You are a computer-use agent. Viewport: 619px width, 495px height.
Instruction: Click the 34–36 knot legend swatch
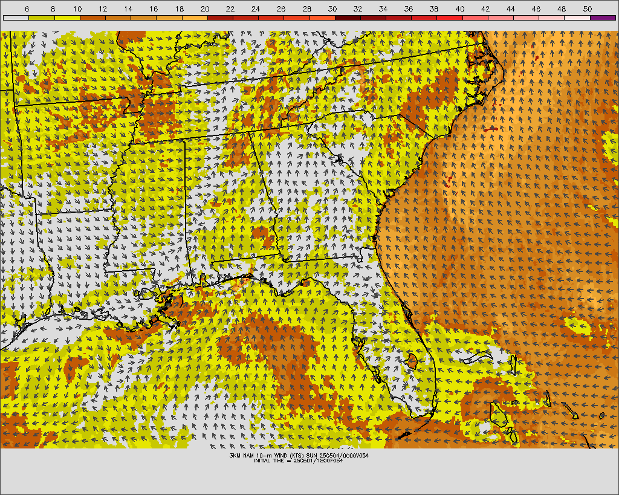399,18
